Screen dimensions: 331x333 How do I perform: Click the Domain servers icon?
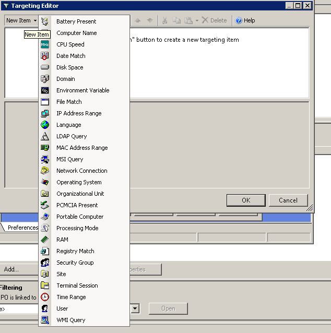[45, 79]
